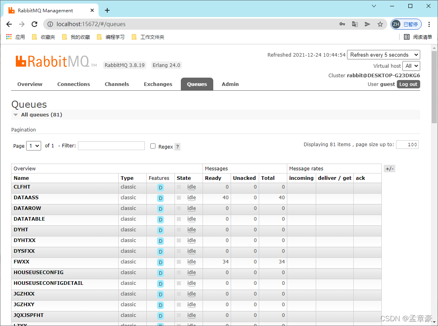Viewport: 438px width, 326px height.
Task: Click the browser reload page icon
Action: [34, 24]
